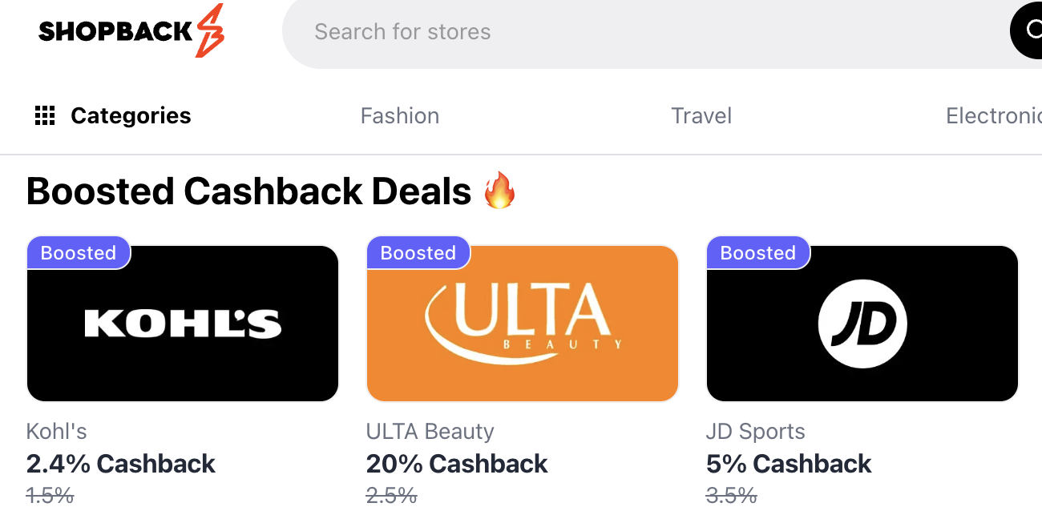Click the Boosted badge on JD Sports card
Screen dimensions: 1042x519
[x=758, y=253]
